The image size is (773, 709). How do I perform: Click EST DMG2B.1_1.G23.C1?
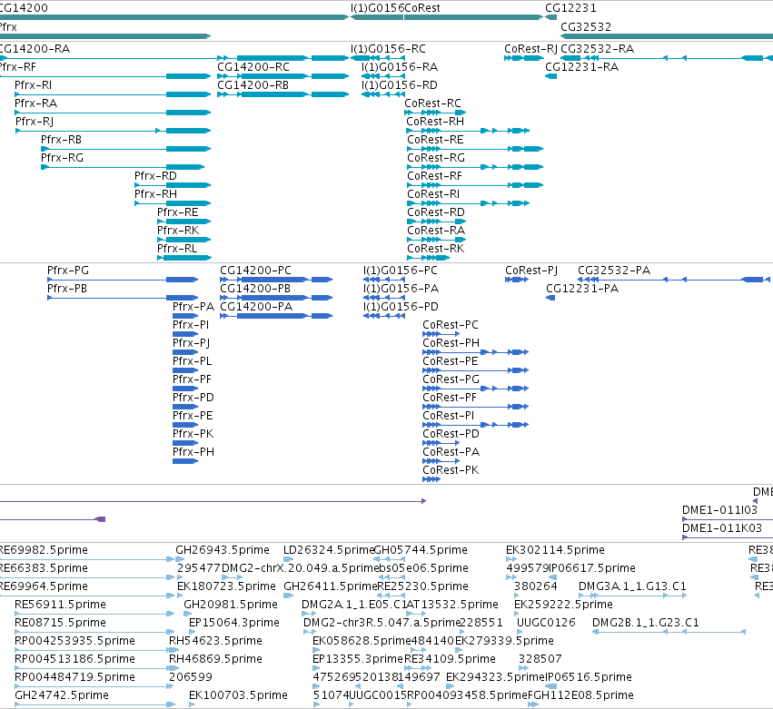click(669, 632)
